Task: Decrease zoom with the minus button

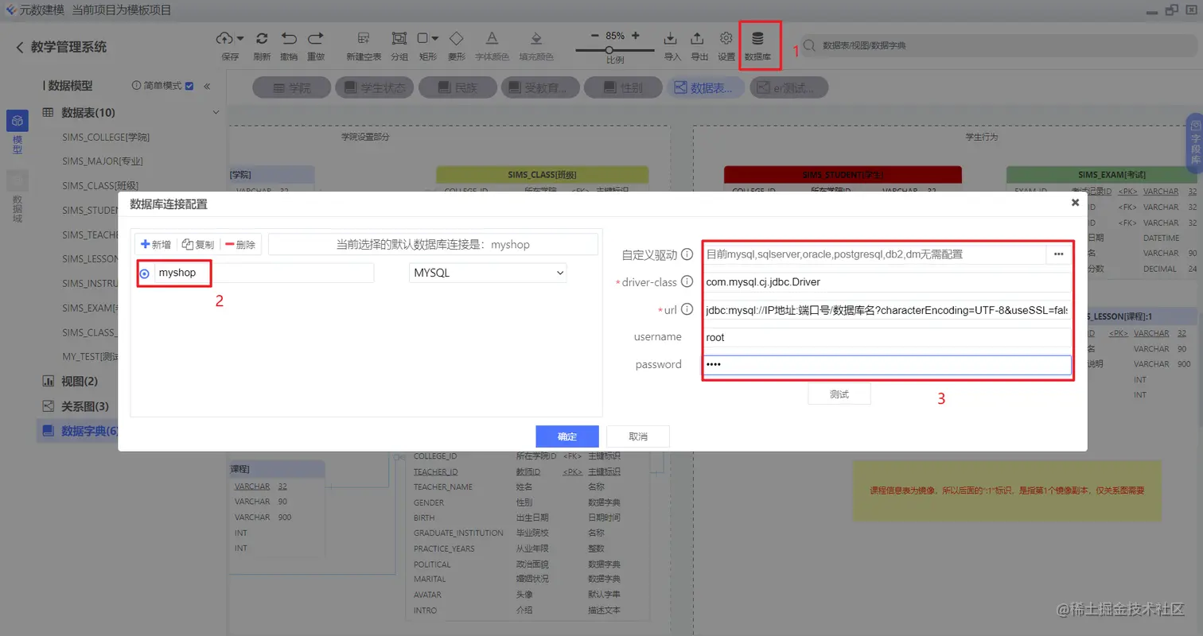Action: pos(595,36)
